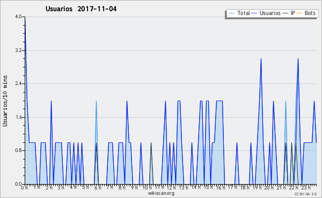Click the 4 h x-axis label
The image size is (322, 198).
point(73,187)
